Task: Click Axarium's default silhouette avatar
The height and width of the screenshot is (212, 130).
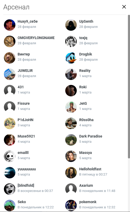Action: 71,189
